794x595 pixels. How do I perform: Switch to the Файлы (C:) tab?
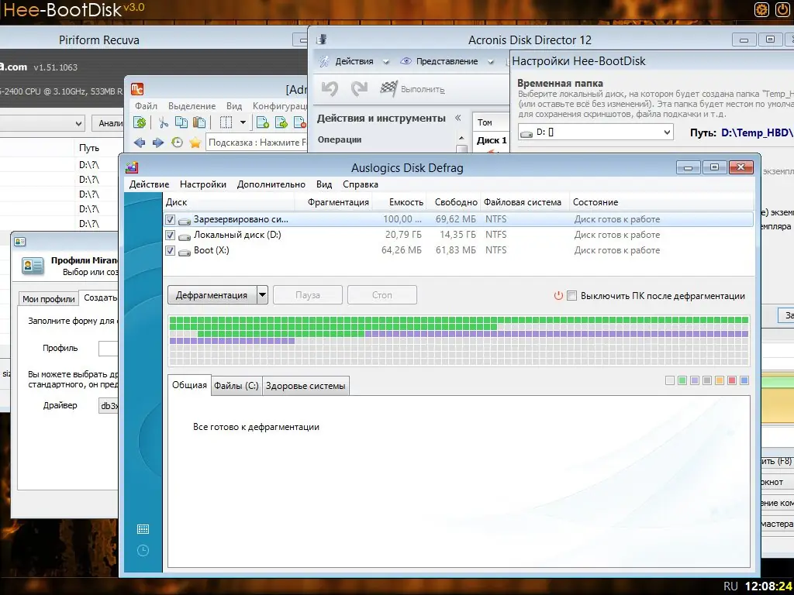click(x=236, y=386)
